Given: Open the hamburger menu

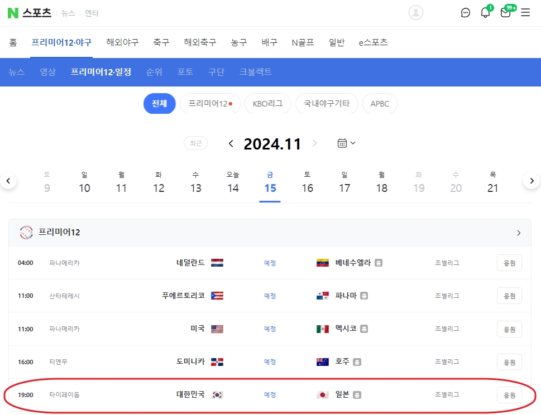Looking at the screenshot, I should click(x=525, y=13).
